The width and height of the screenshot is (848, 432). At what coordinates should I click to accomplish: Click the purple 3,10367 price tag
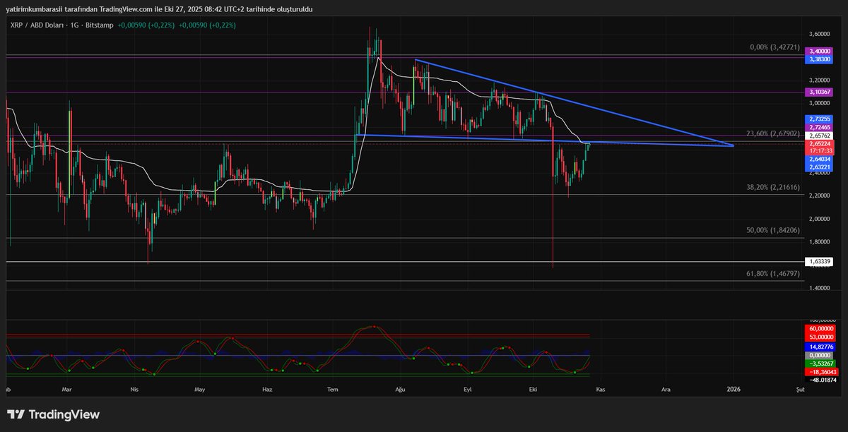coord(820,92)
